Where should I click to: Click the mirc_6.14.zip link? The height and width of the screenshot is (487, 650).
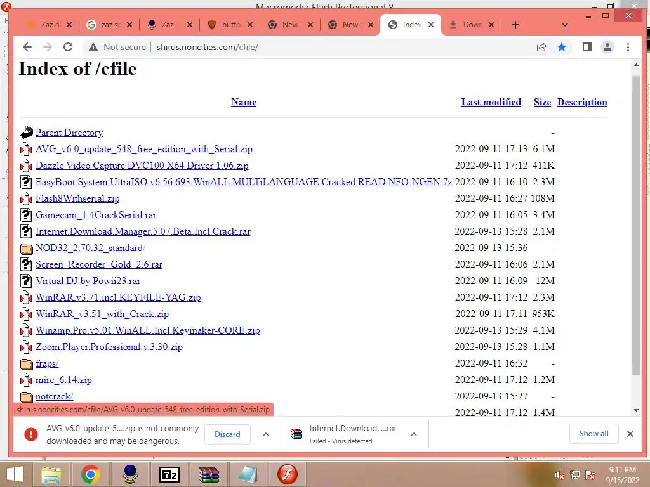(x=63, y=380)
